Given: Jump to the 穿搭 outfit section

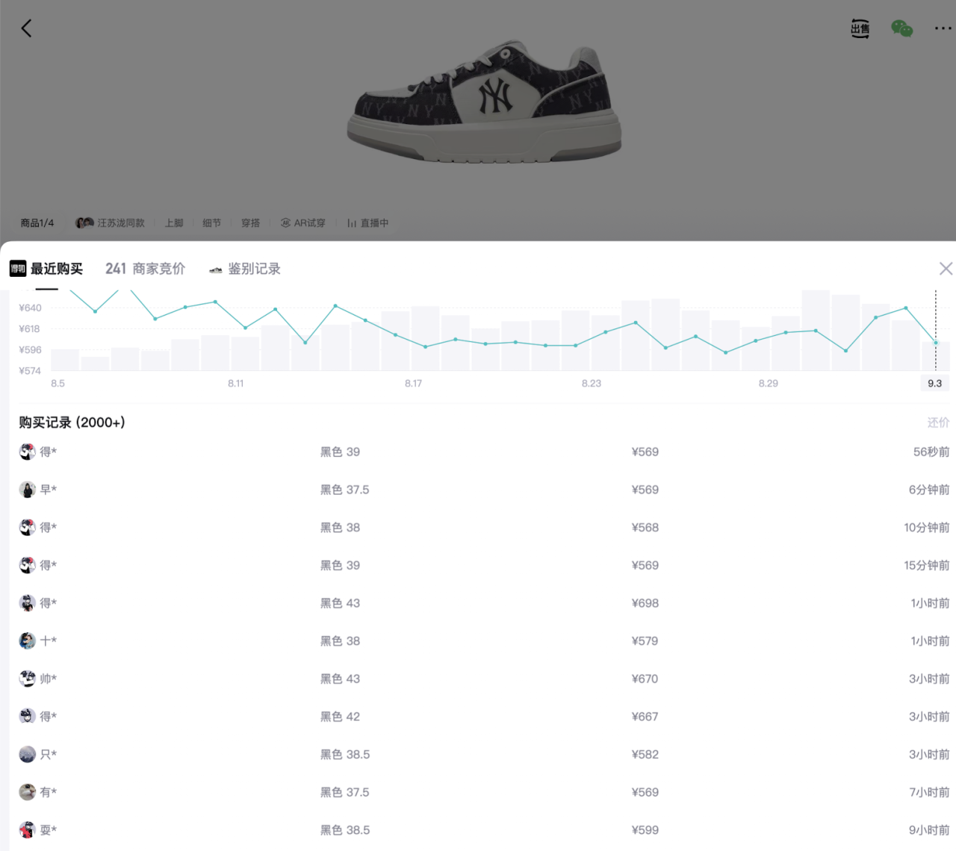Looking at the screenshot, I should tap(251, 223).
